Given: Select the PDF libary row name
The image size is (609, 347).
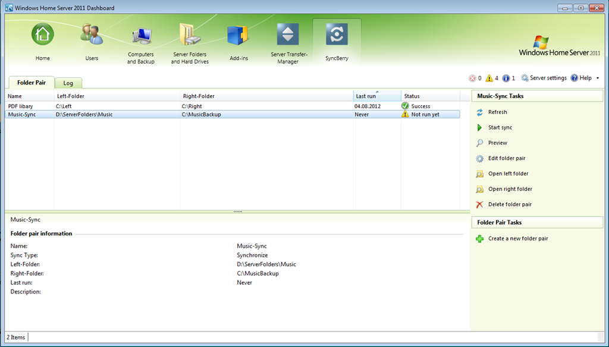Looking at the screenshot, I should click(21, 106).
